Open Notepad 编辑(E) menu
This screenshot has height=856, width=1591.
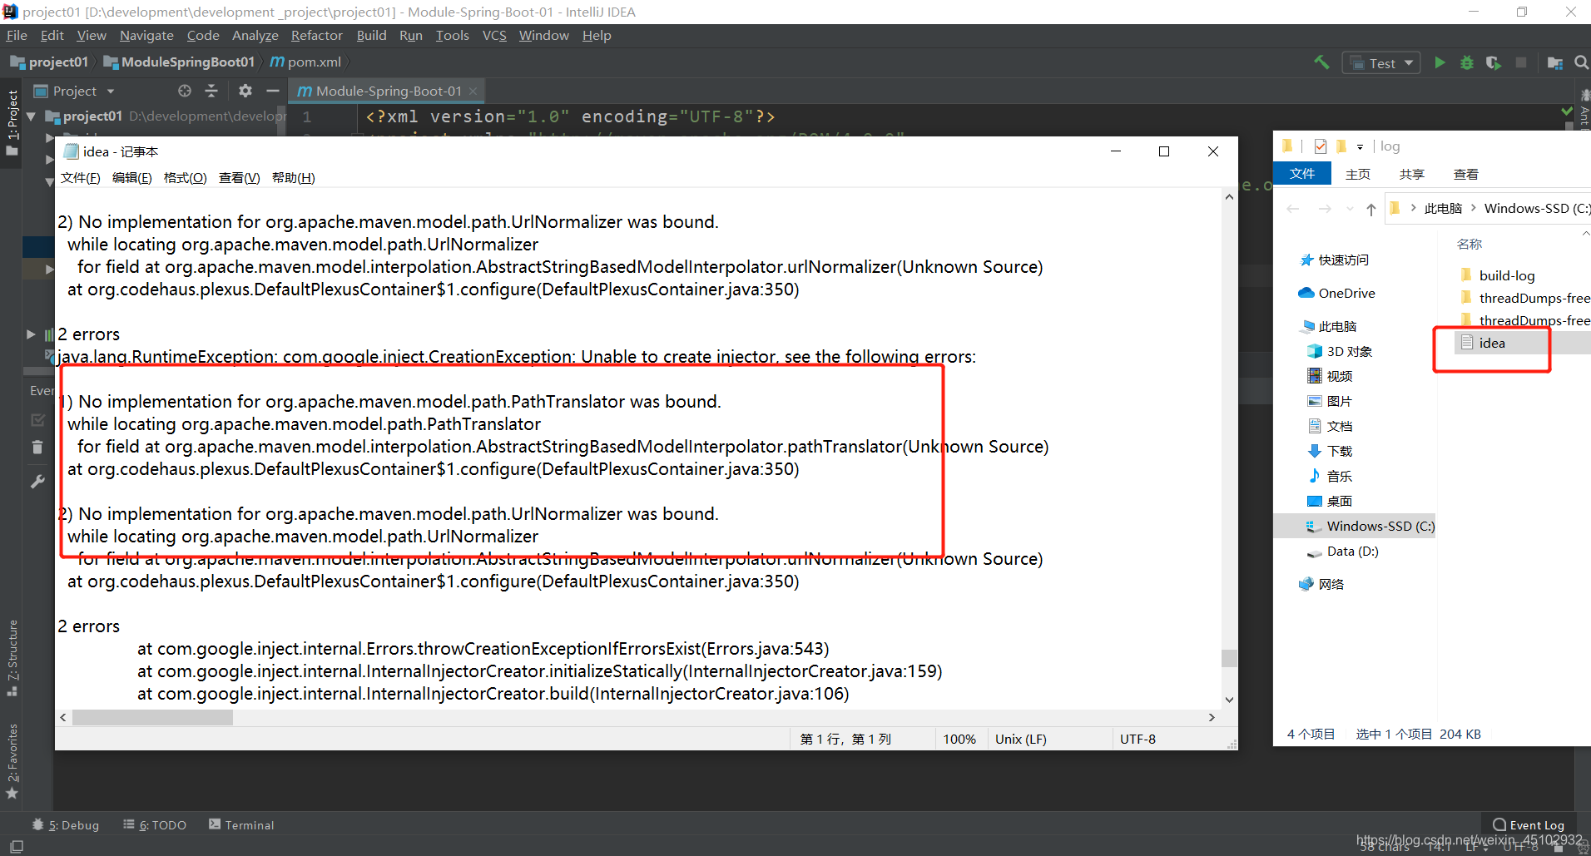(x=131, y=177)
